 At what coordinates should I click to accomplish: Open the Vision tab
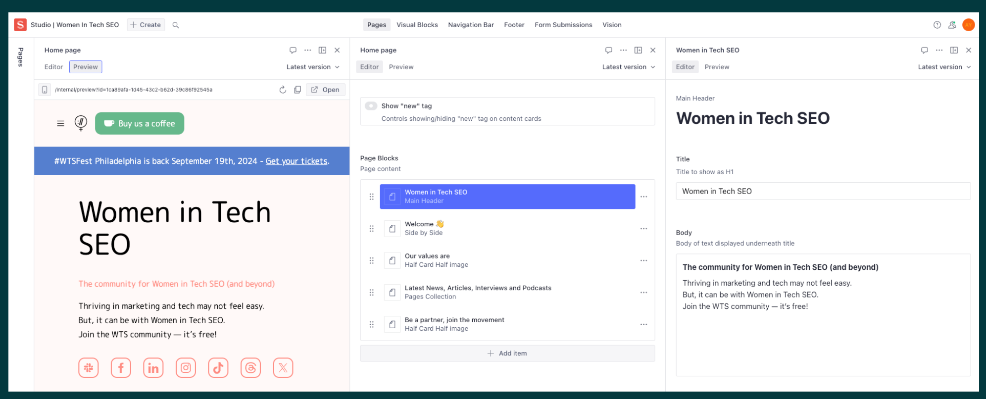click(x=612, y=25)
